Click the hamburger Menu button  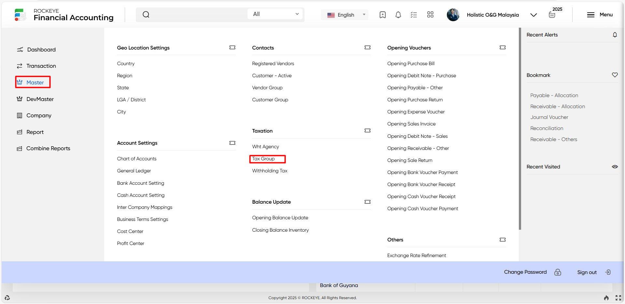(x=600, y=15)
